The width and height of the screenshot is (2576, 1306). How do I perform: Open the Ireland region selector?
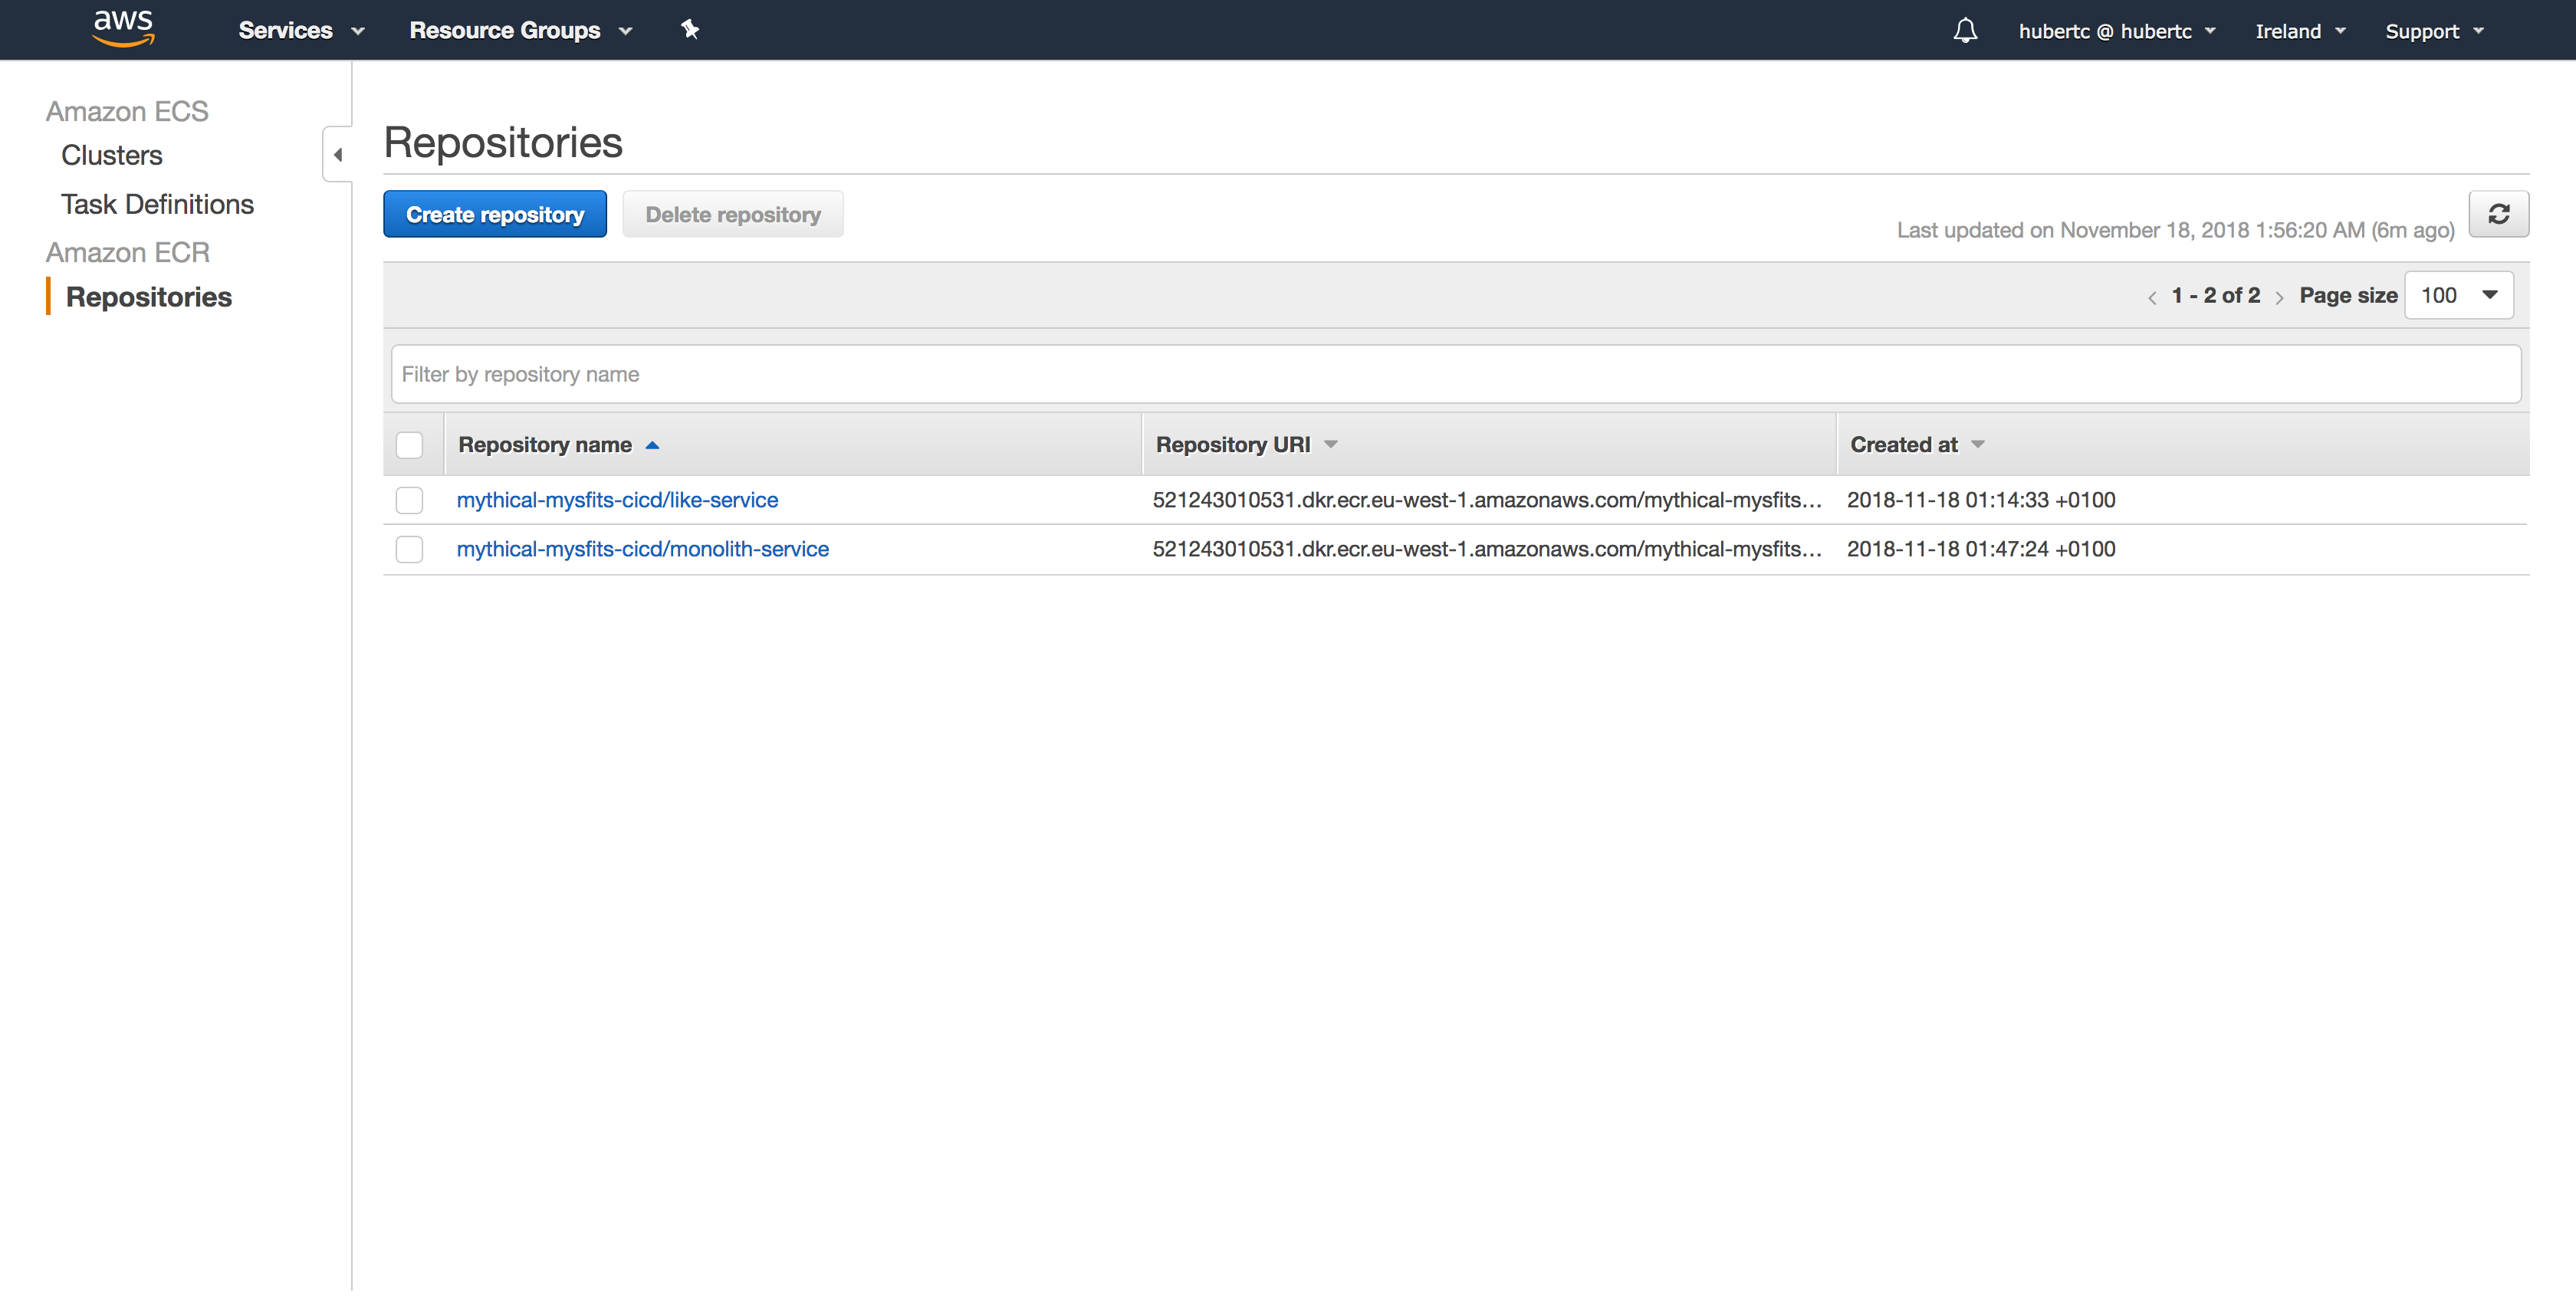click(2300, 31)
